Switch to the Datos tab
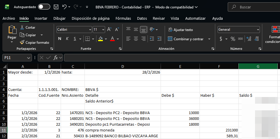The height and width of the screenshot is (139, 280). (x=142, y=18)
